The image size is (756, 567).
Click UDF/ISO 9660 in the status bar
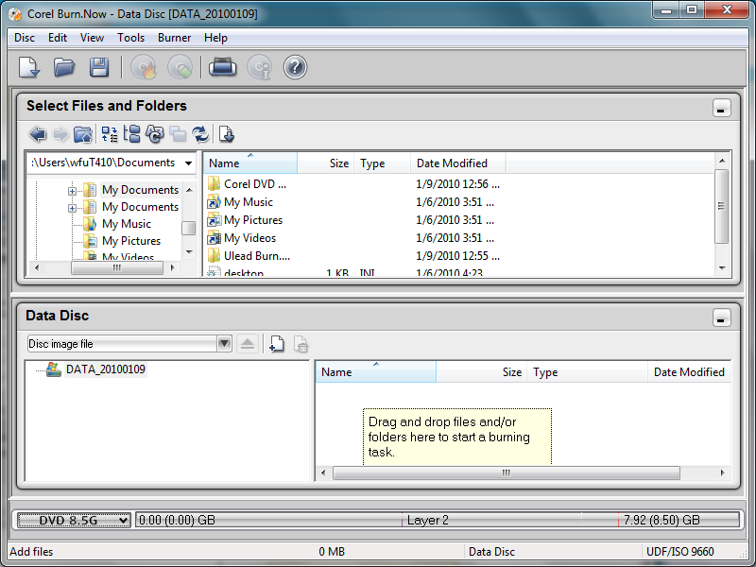(679, 552)
